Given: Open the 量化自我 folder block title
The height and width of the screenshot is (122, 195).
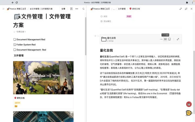Looking at the screenshot, I should point(111,38).
